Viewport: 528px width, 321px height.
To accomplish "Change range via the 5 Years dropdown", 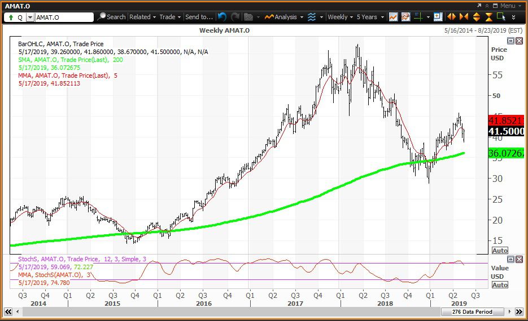I will click(370, 17).
